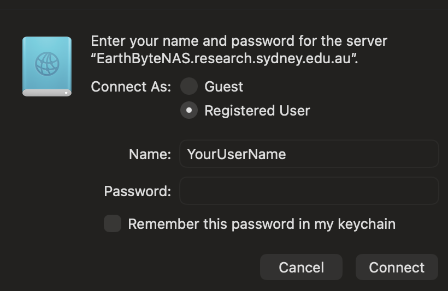Click the Registered User label text
This screenshot has height=291, width=448.
257,111
